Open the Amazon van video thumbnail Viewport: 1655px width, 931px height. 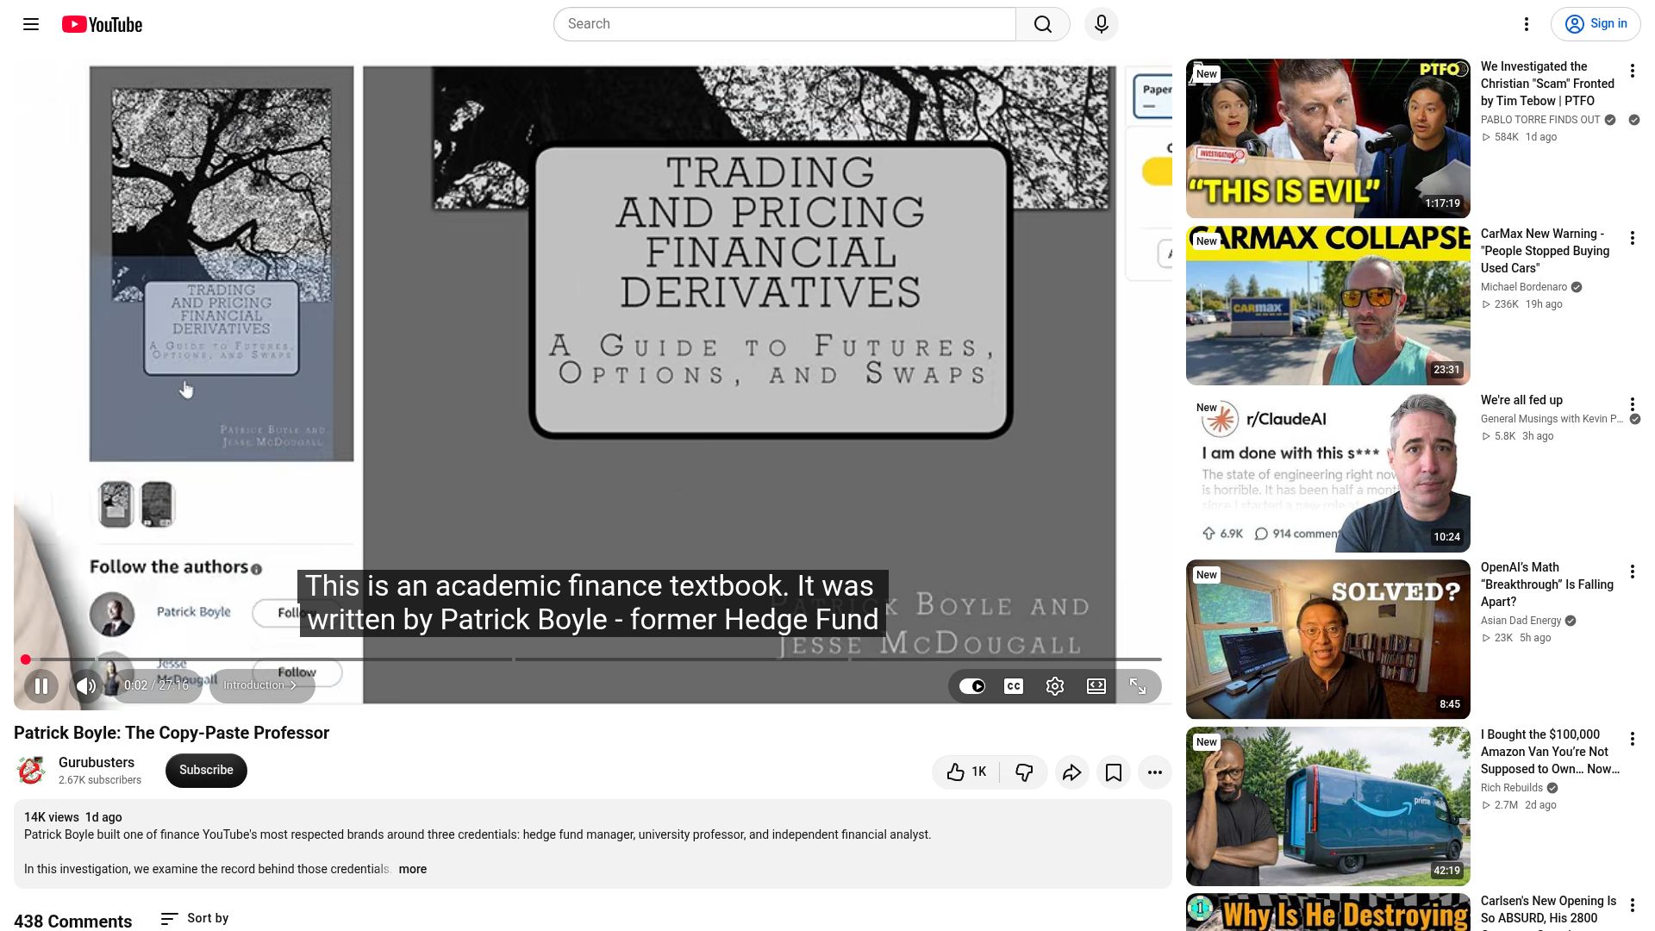pos(1327,807)
